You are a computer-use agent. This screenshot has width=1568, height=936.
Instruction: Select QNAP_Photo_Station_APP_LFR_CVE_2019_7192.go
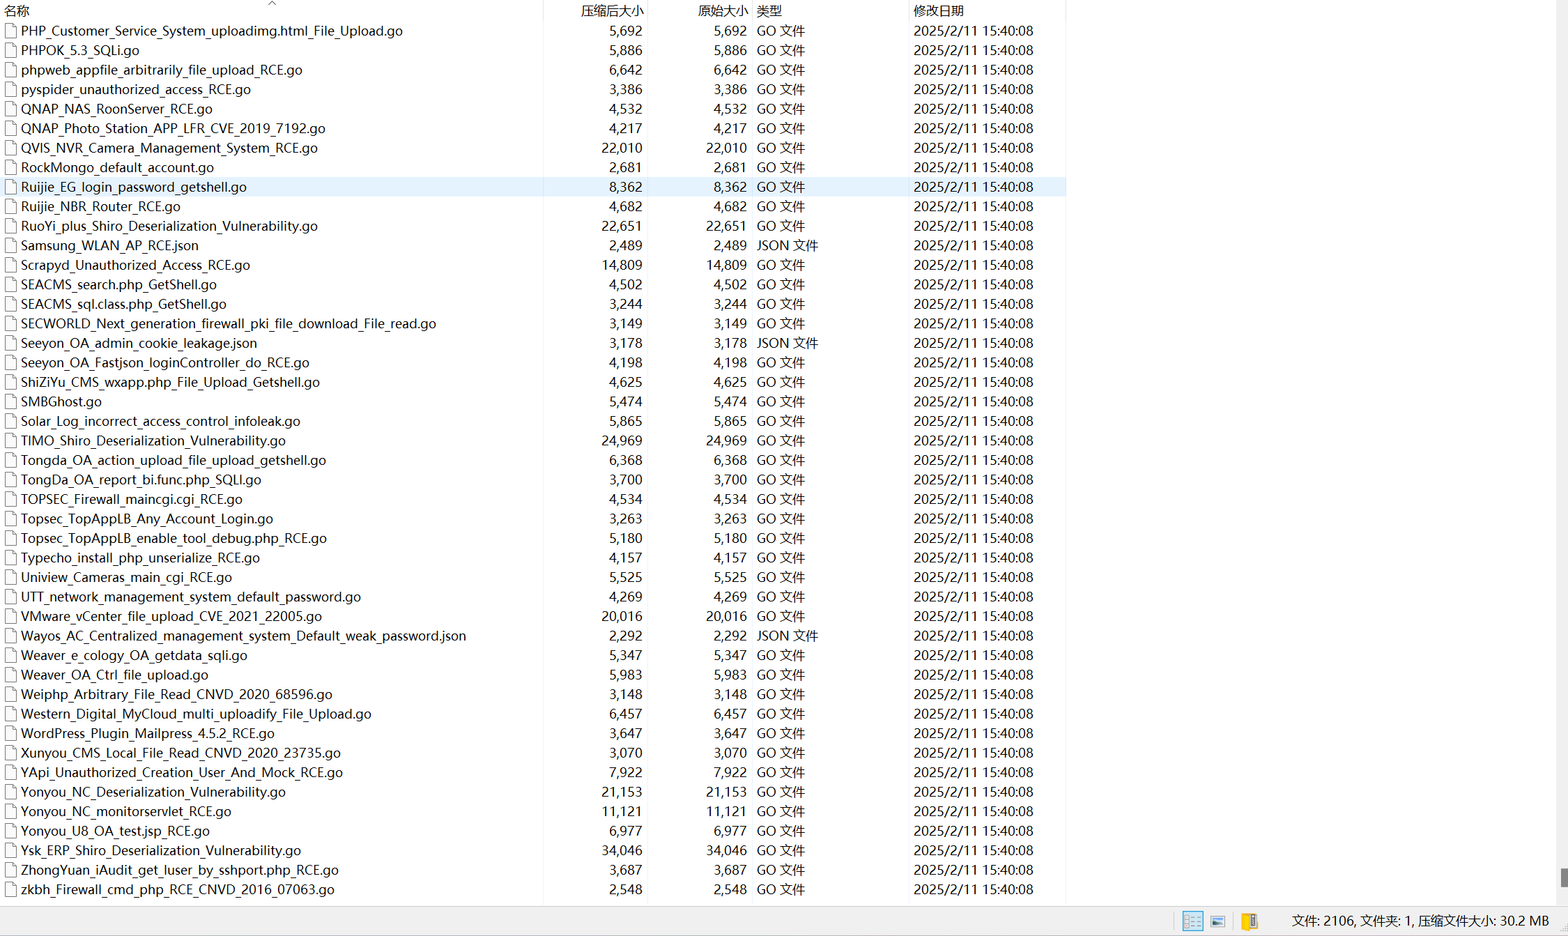173,128
